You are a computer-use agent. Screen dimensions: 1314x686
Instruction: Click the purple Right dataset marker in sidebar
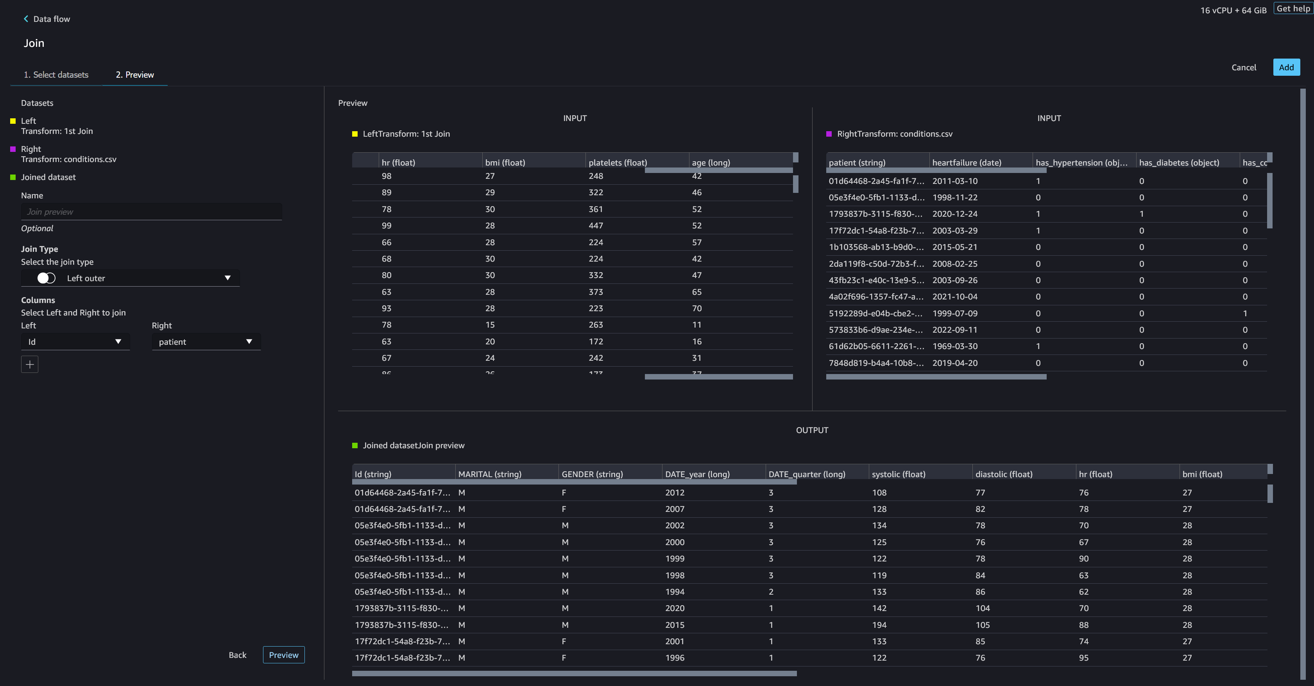pos(13,149)
